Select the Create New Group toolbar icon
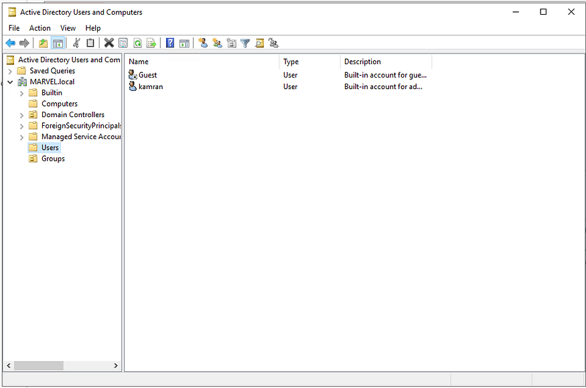The width and height of the screenshot is (586, 388). [x=217, y=43]
